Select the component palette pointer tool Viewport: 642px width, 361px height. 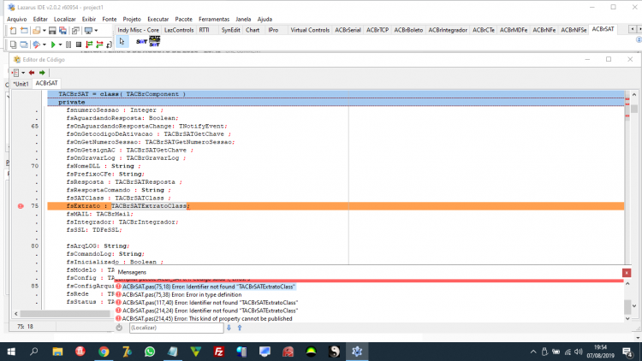122,41
